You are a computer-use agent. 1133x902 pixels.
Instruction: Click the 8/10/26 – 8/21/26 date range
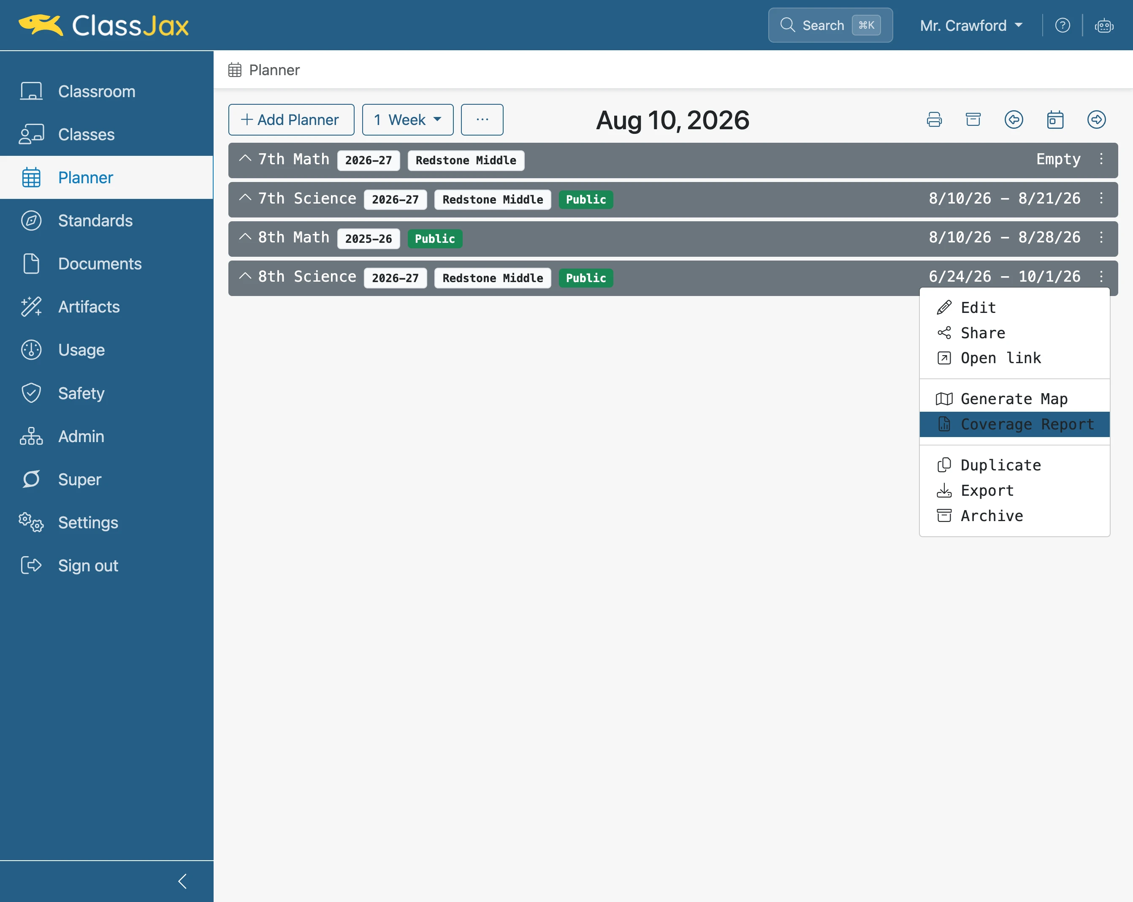tap(1004, 198)
